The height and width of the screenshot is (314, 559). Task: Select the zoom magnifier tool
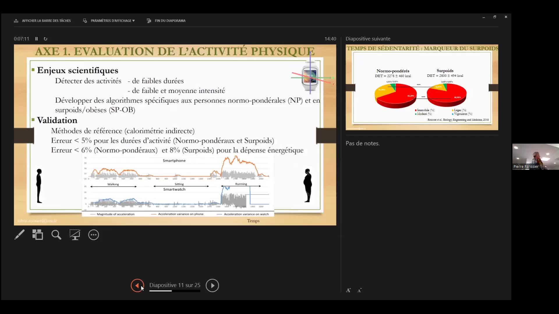click(56, 235)
